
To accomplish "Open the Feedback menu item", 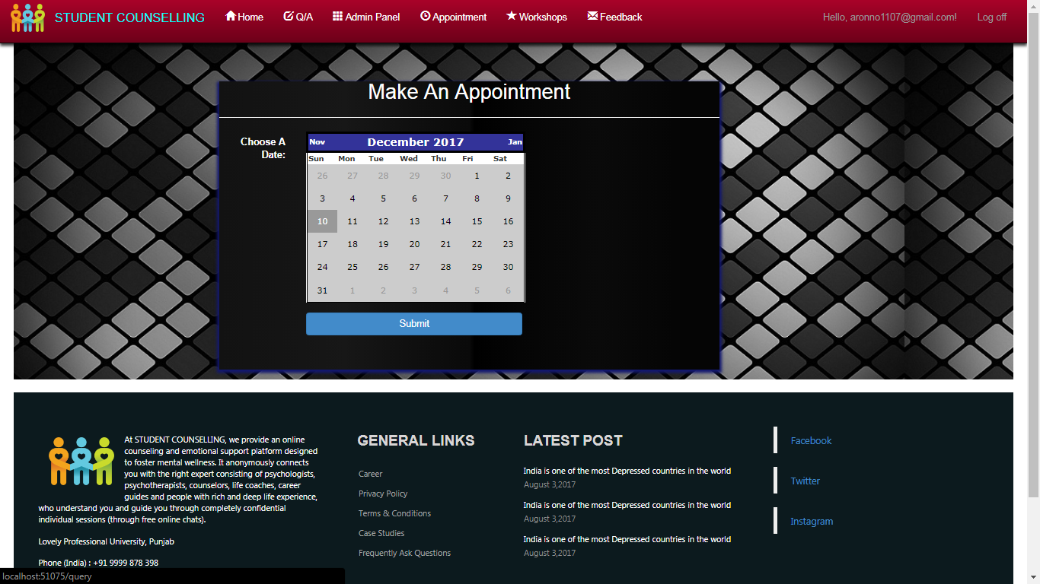I will point(614,17).
